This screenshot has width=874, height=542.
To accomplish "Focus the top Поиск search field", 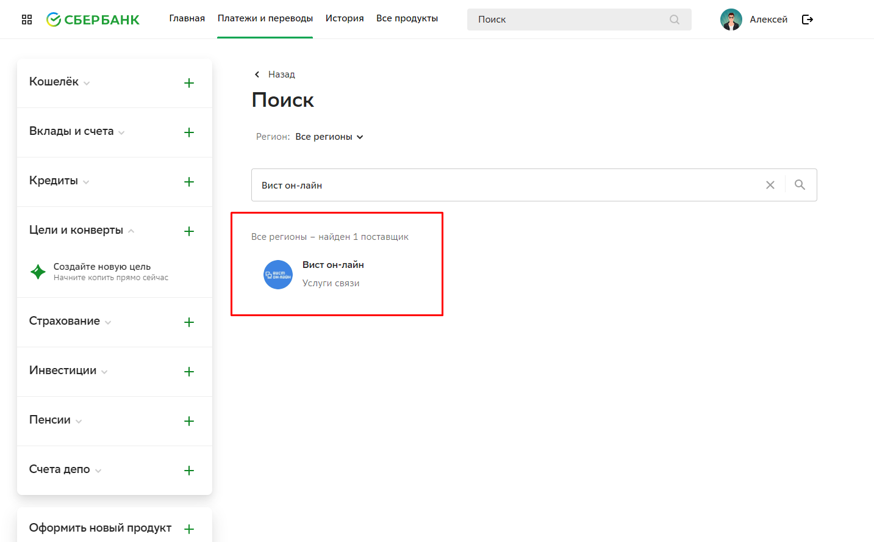I will click(x=579, y=20).
